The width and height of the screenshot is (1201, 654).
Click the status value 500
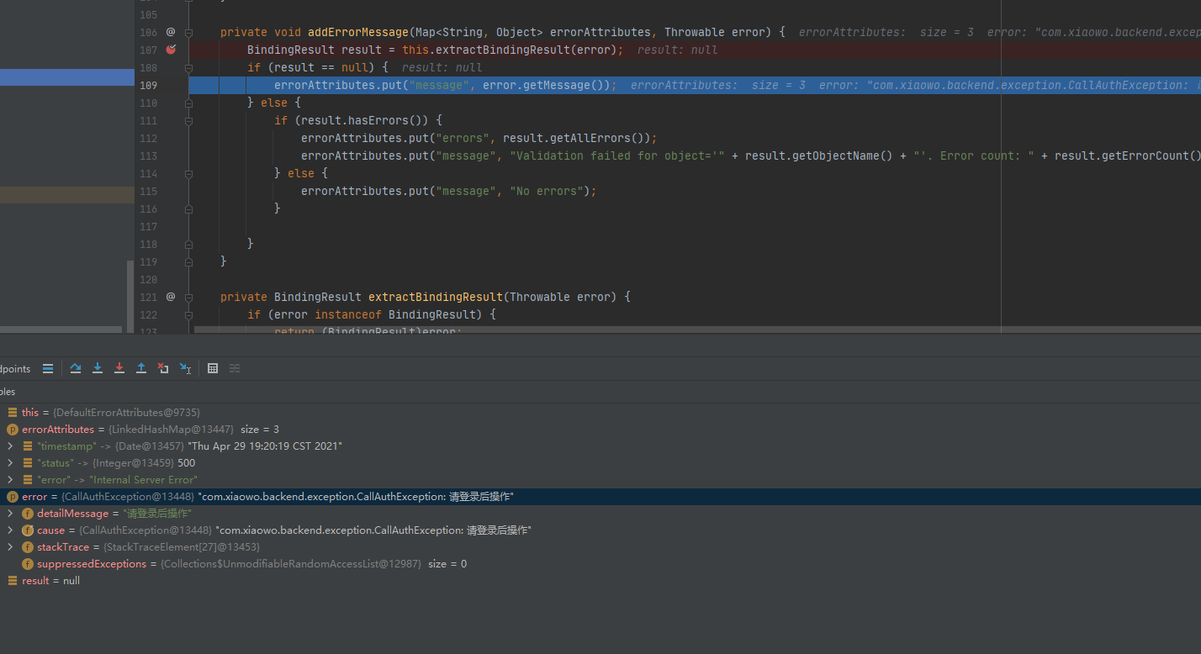click(x=186, y=463)
